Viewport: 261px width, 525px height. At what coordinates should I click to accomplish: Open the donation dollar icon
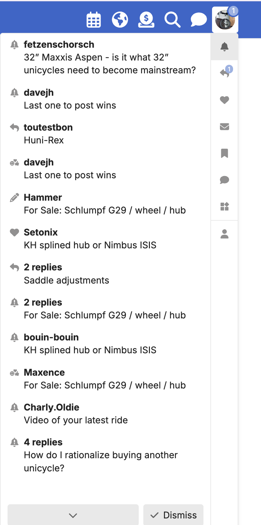146,20
